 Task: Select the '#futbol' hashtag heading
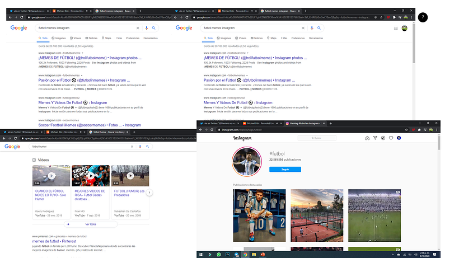click(x=277, y=153)
